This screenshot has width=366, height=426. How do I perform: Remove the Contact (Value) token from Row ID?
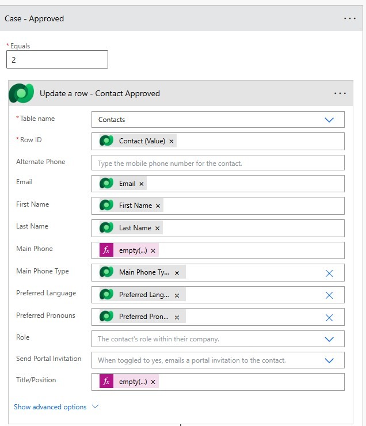pos(172,141)
